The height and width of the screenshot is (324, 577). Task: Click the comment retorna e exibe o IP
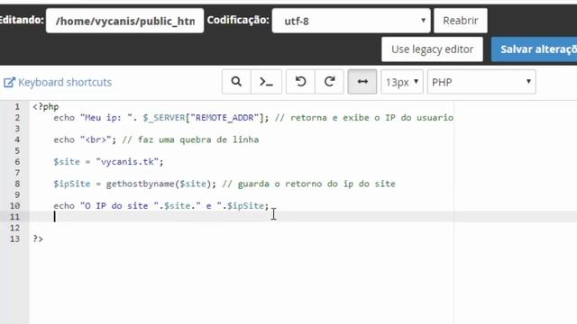(364, 118)
